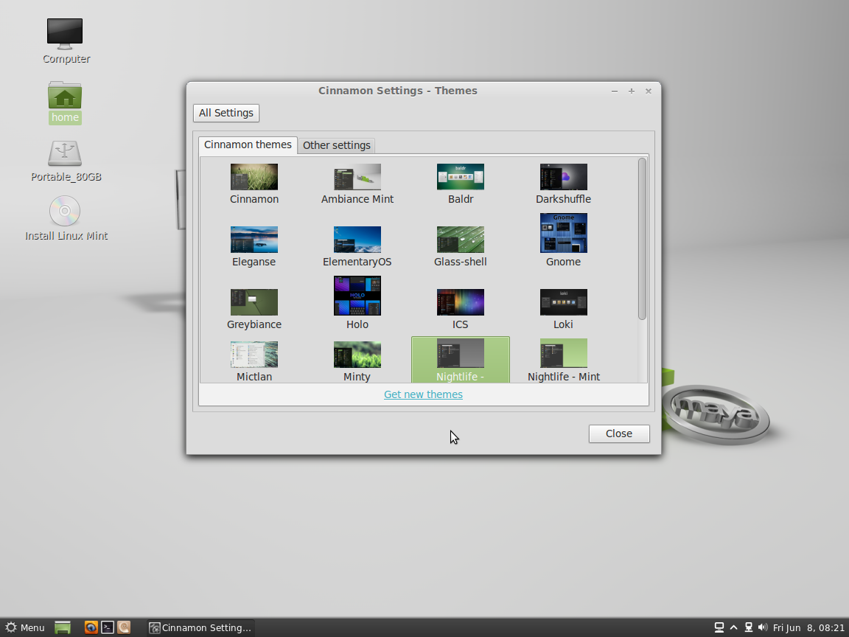
Task: Click the highlighted Nightlife theme
Action: (460, 360)
